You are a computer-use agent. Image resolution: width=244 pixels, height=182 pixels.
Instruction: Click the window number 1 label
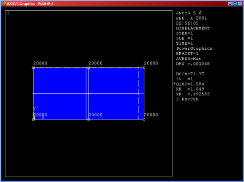(8, 13)
